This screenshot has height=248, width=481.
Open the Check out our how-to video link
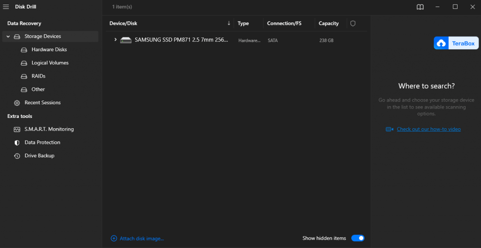click(428, 129)
